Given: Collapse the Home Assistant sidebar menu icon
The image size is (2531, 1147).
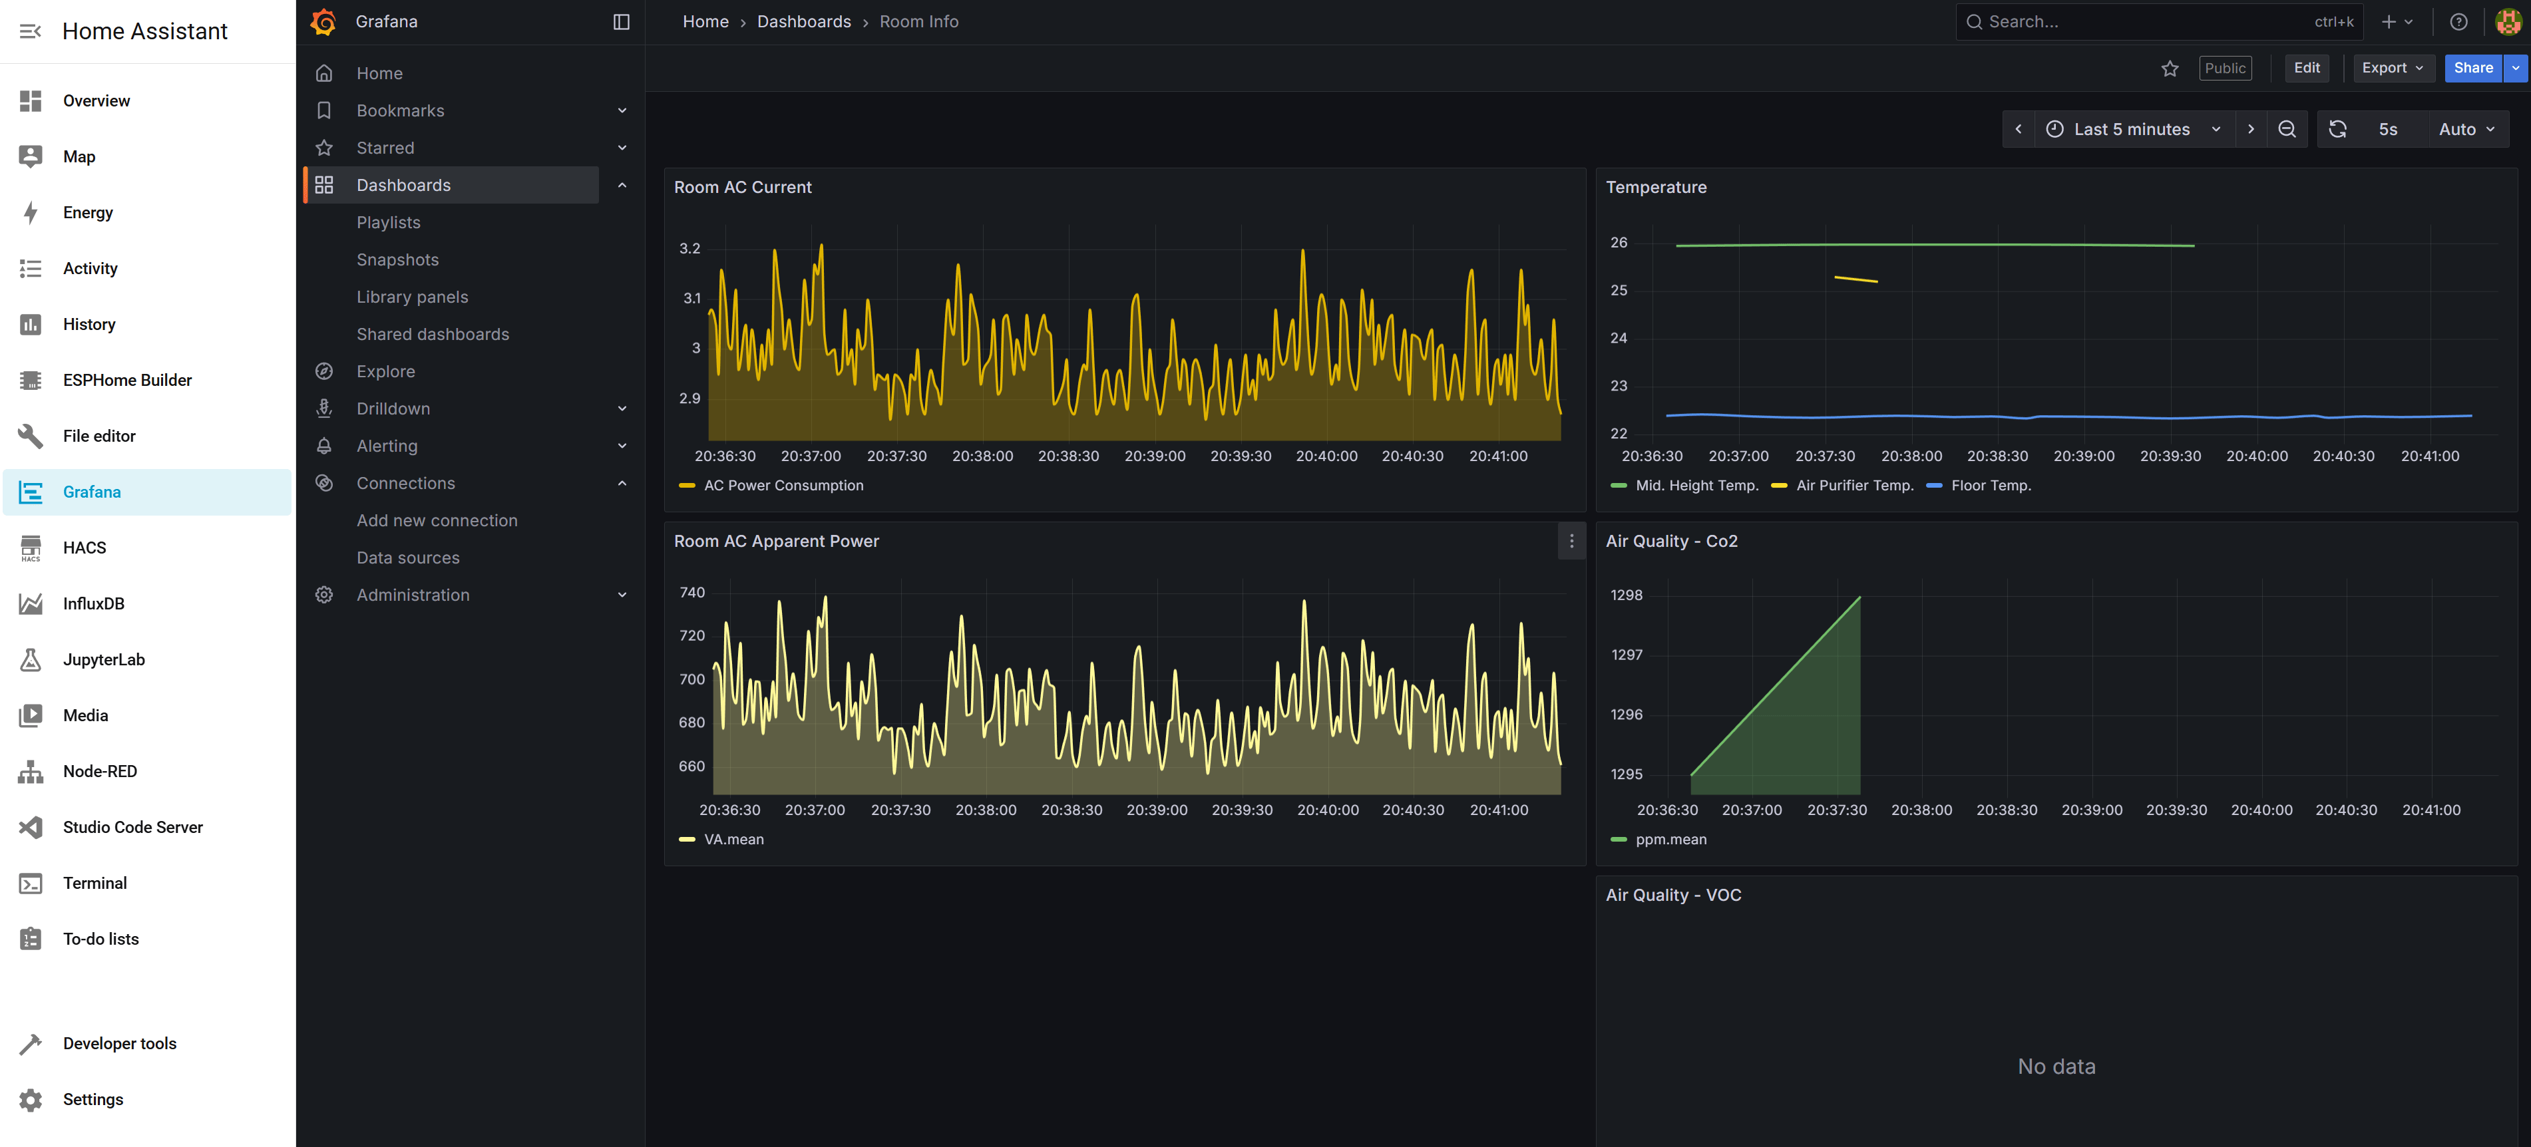Looking at the screenshot, I should coord(31,31).
